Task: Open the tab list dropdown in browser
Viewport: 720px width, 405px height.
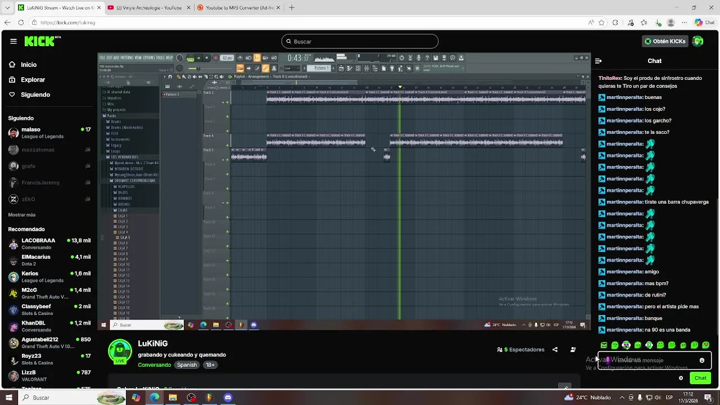Action: pyautogui.click(x=7, y=8)
